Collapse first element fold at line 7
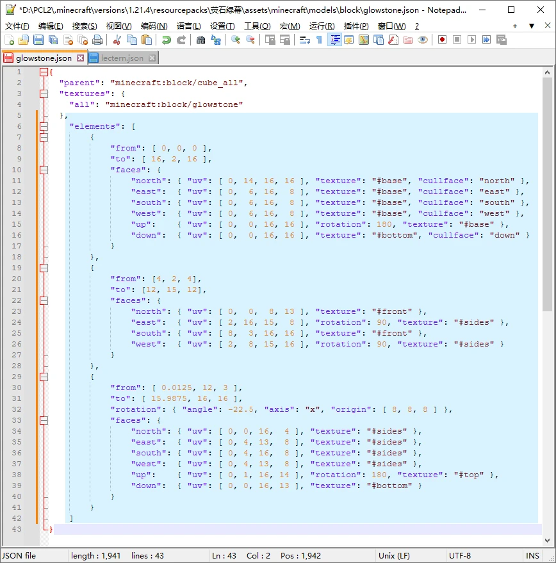The height and width of the screenshot is (563, 556). (44, 138)
